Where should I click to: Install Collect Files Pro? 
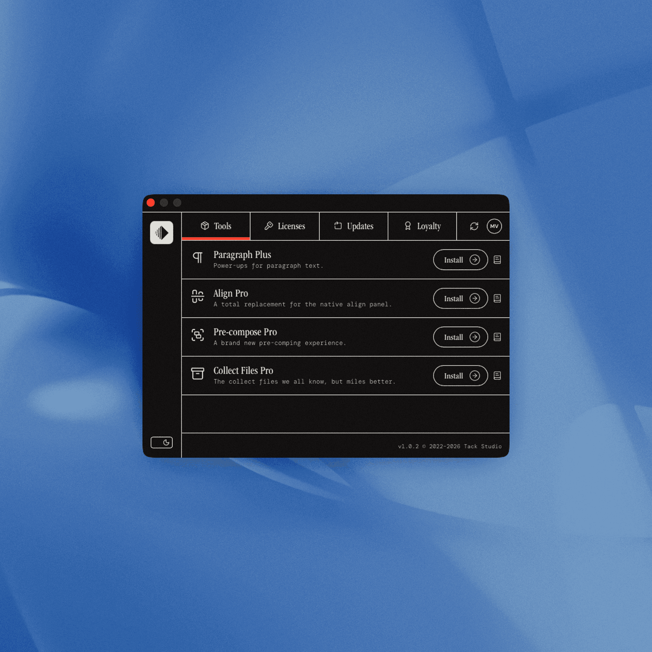tap(460, 376)
